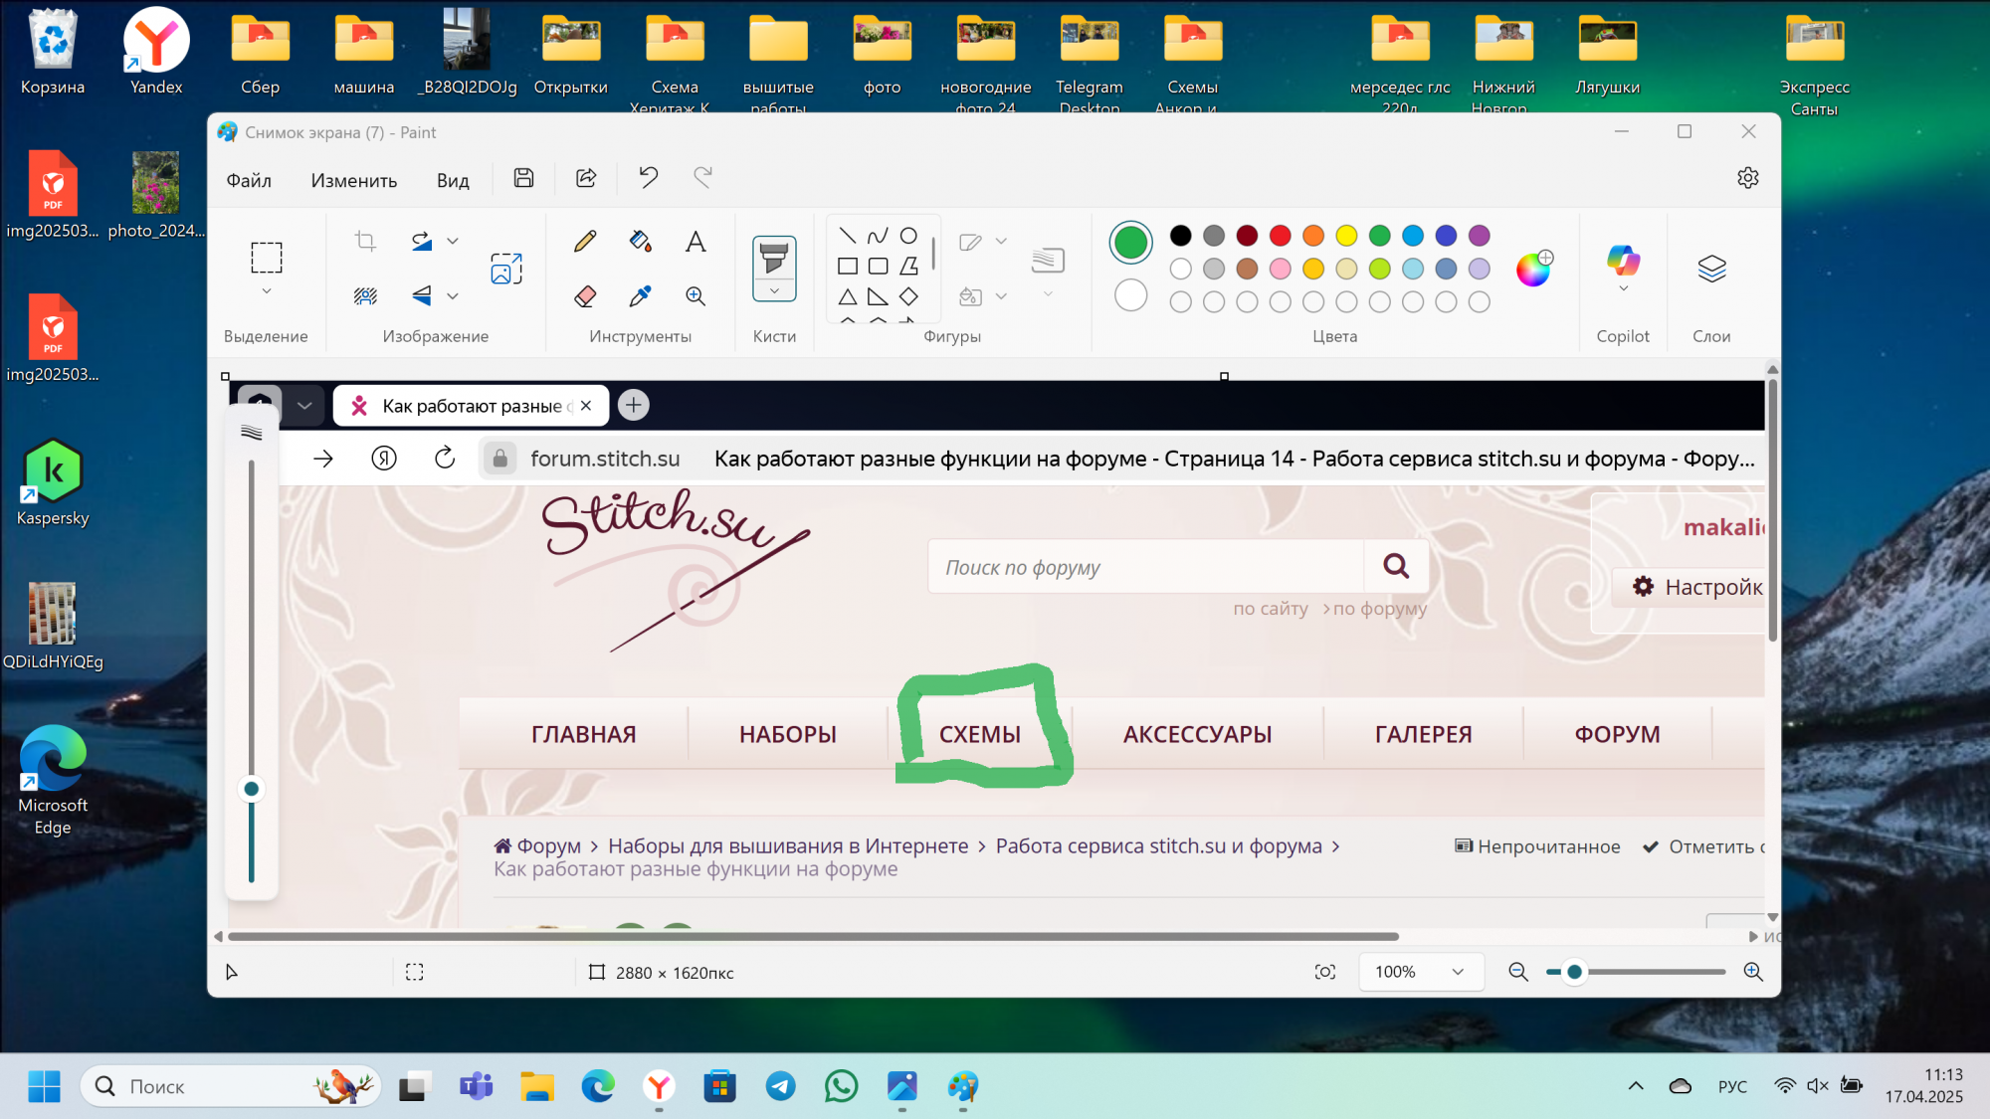Select primary Color 1 green circle
This screenshot has width=1990, height=1119.
[x=1130, y=242]
